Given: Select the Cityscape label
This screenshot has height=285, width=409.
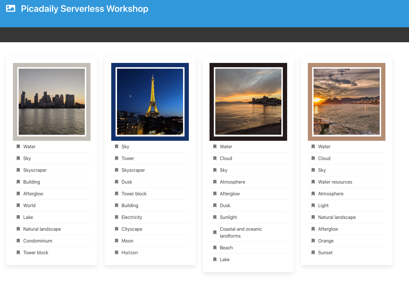Looking at the screenshot, I should point(132,229).
